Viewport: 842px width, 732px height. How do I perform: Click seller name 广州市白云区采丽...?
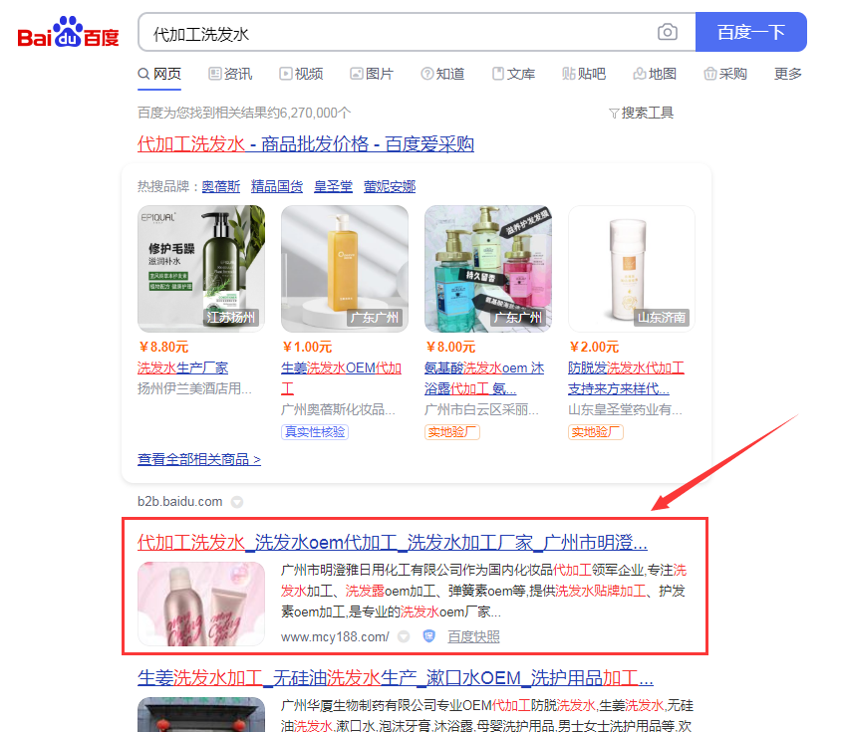(x=481, y=410)
